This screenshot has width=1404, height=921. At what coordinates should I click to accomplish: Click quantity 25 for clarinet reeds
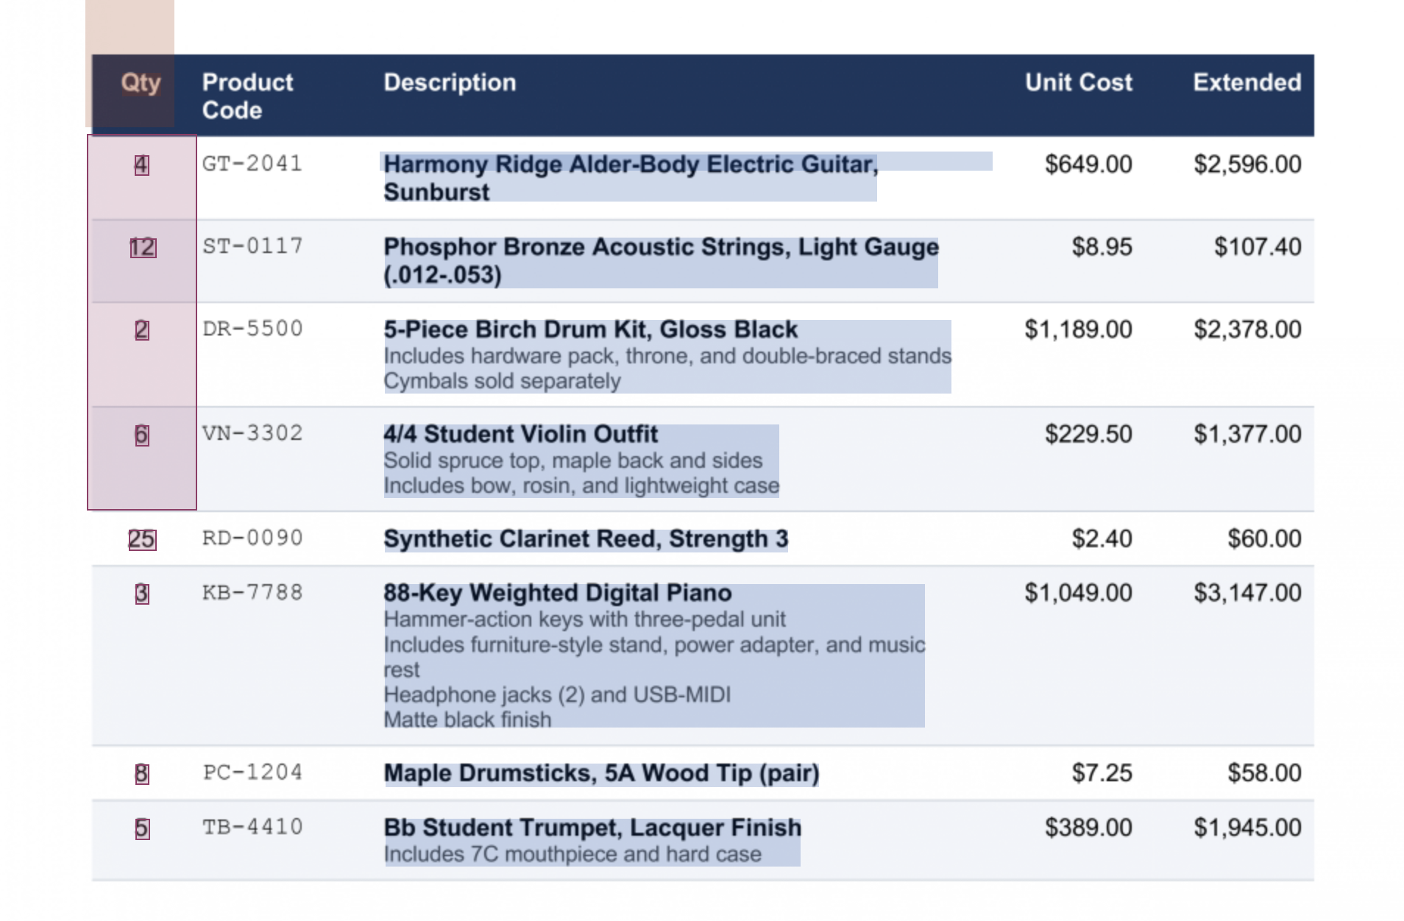tap(142, 539)
